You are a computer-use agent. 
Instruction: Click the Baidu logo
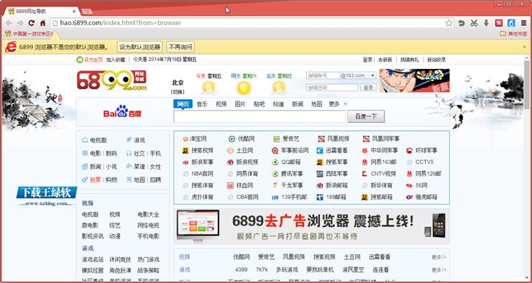pyautogui.click(x=122, y=111)
